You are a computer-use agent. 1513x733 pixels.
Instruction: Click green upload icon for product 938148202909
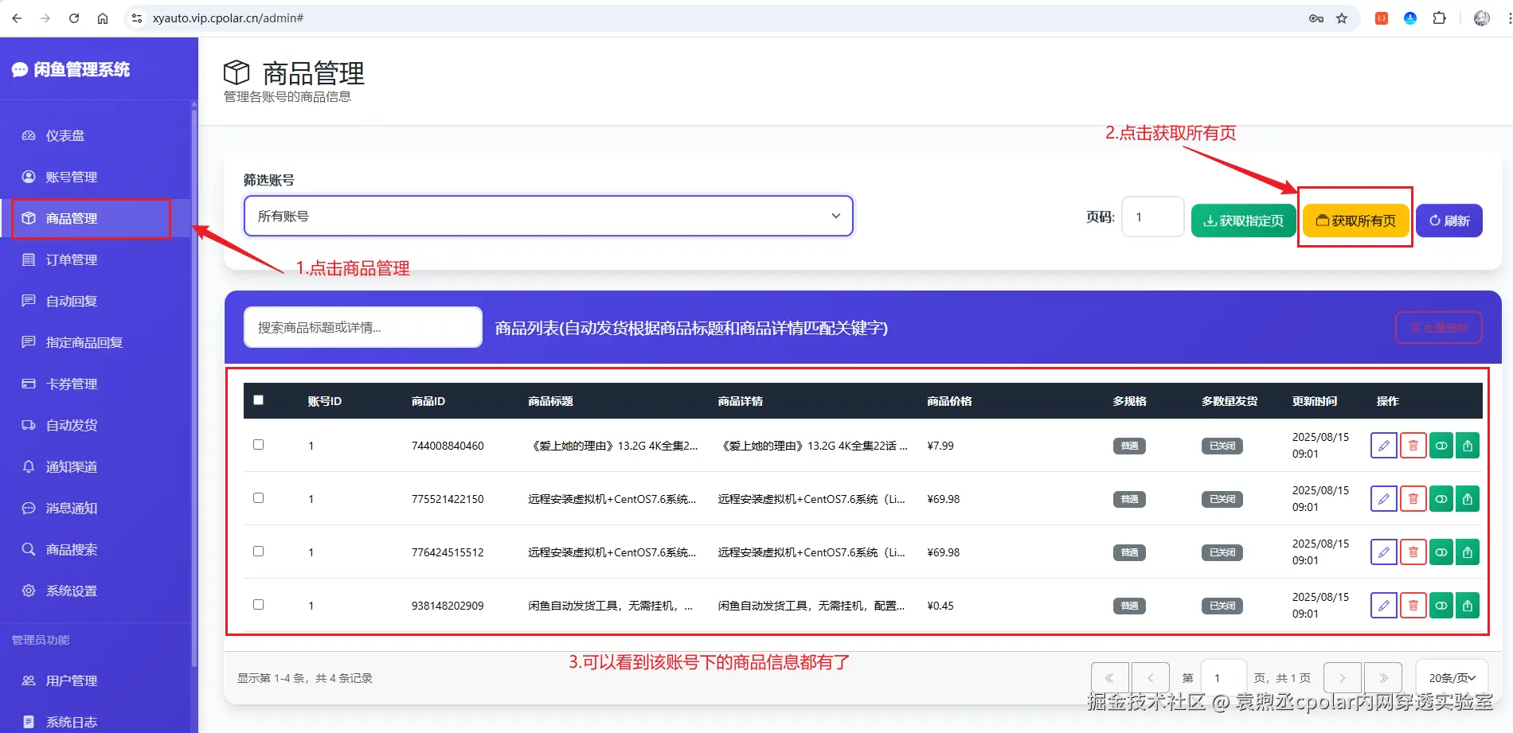[1468, 606]
